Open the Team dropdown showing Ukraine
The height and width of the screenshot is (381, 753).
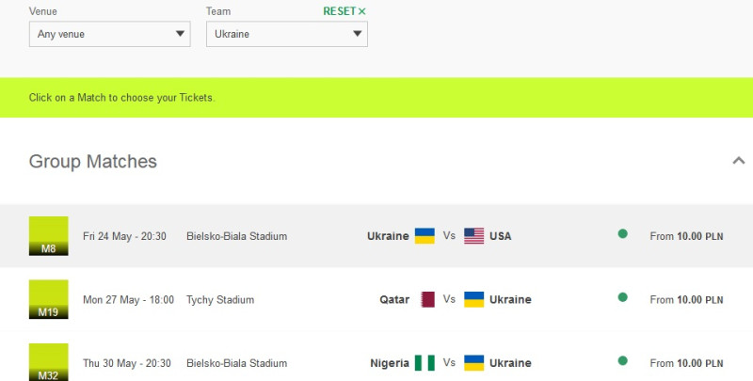(x=287, y=34)
